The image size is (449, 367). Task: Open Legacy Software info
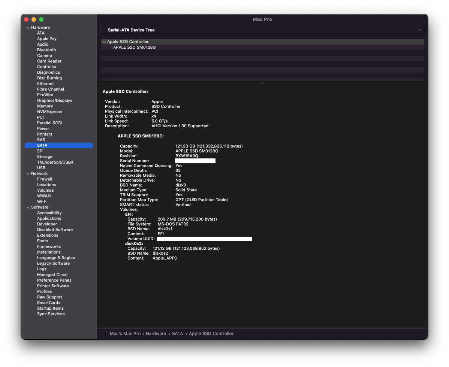pyautogui.click(x=53, y=263)
